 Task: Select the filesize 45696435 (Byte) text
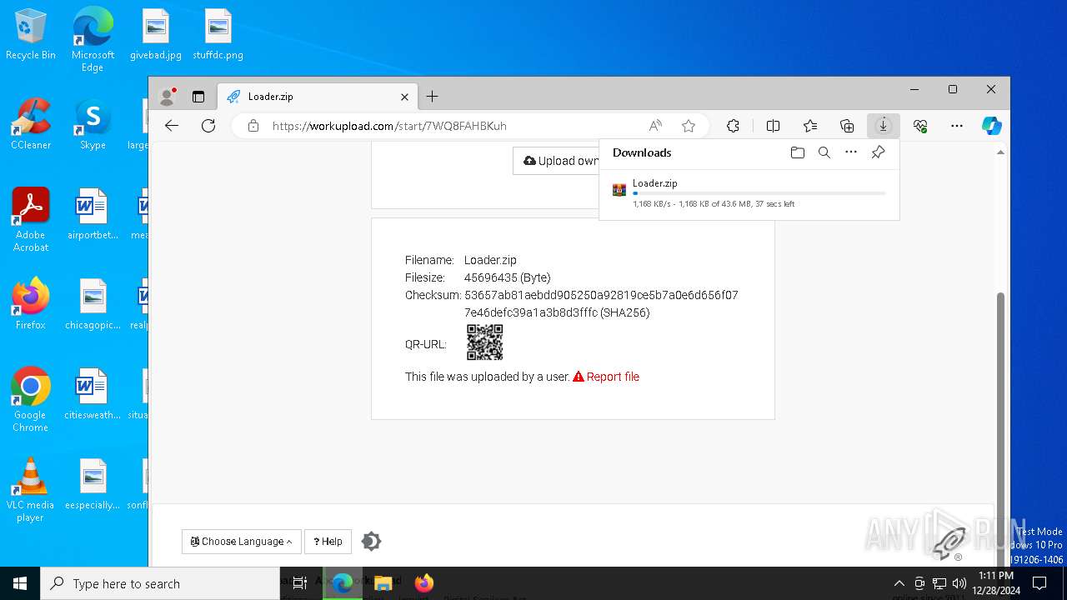(x=507, y=277)
